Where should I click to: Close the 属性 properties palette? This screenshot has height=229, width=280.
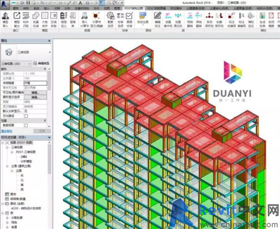[50, 41]
